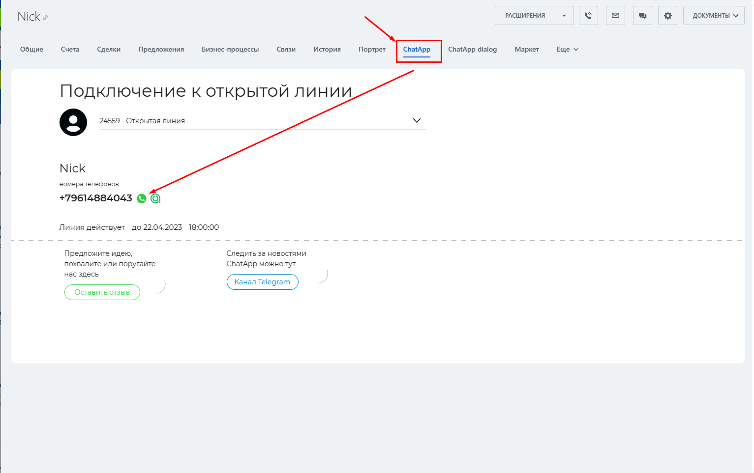Click the Подключение к открытой линии heading

point(206,91)
